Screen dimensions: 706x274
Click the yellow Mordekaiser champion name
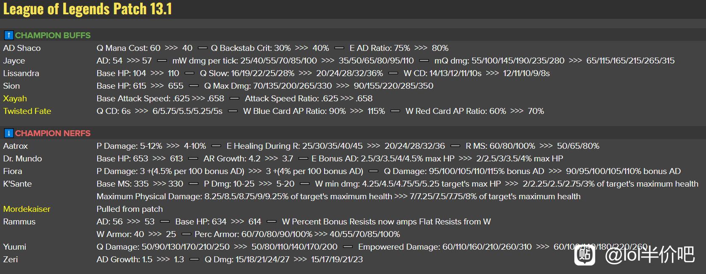click(27, 209)
